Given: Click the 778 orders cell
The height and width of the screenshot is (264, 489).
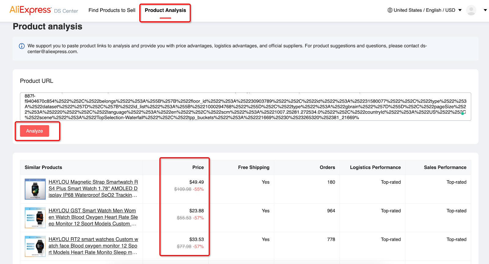Looking at the screenshot, I should coord(331,240).
